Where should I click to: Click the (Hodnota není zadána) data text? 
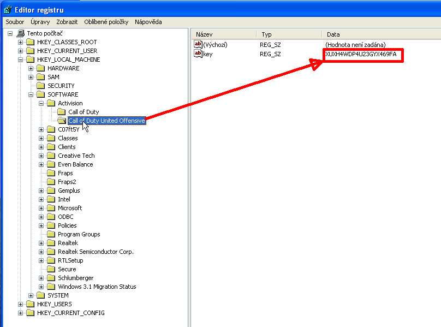tap(355, 45)
